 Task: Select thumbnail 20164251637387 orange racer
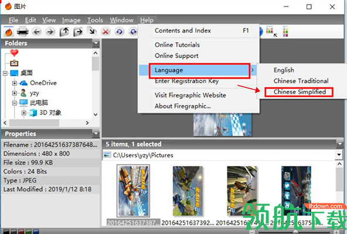[x=133, y=191]
